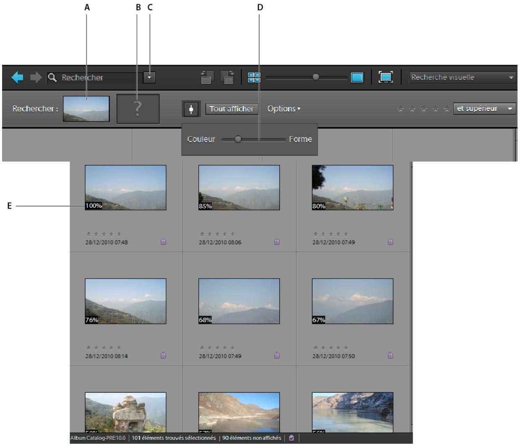Image resolution: width=521 pixels, height=445 pixels.
Task: Click album tag icon for 08:06 photo
Action: coord(277,242)
